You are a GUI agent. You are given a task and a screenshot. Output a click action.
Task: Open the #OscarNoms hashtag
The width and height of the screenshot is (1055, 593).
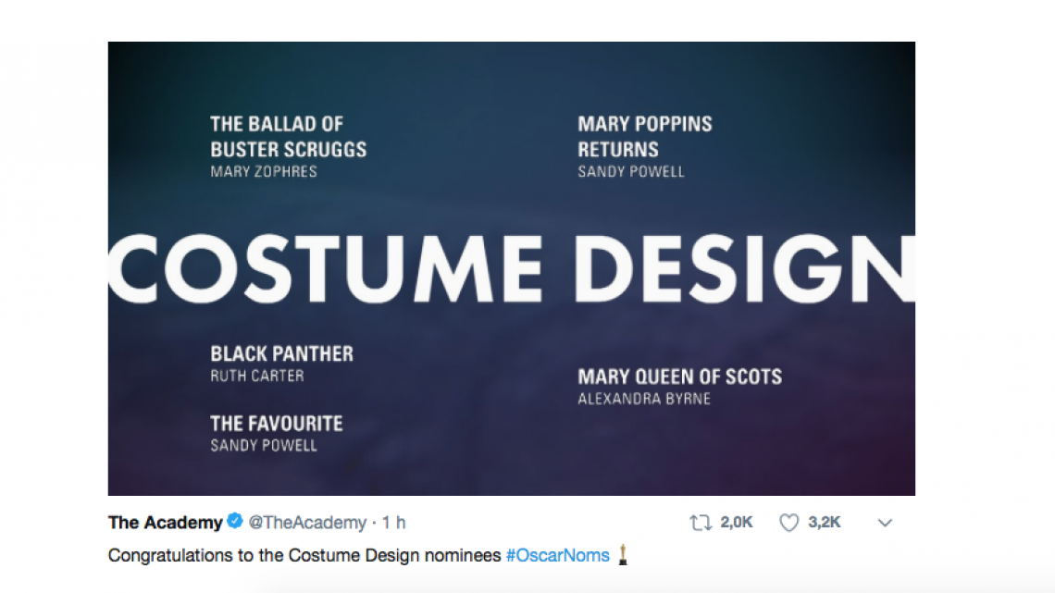pyautogui.click(x=557, y=556)
